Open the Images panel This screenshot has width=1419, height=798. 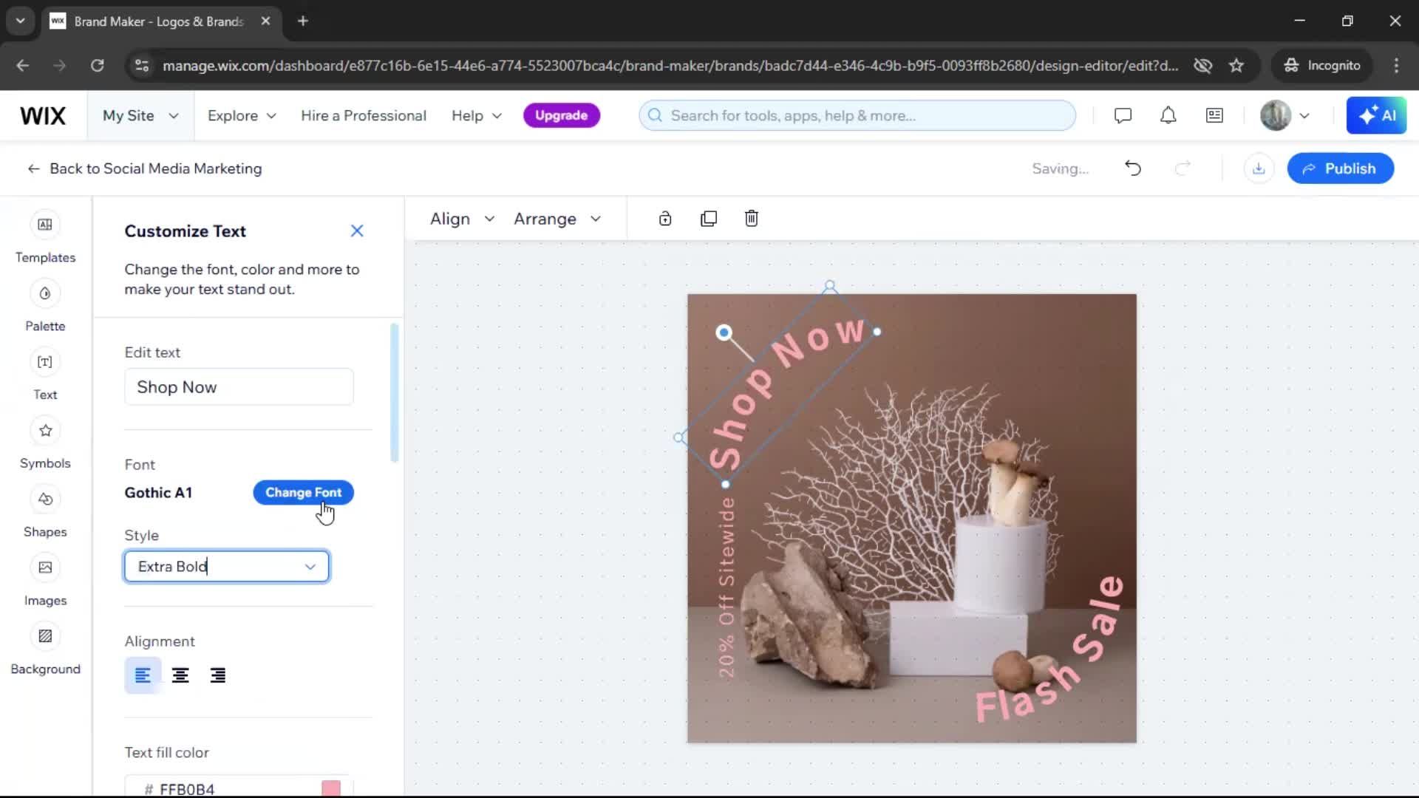click(45, 582)
